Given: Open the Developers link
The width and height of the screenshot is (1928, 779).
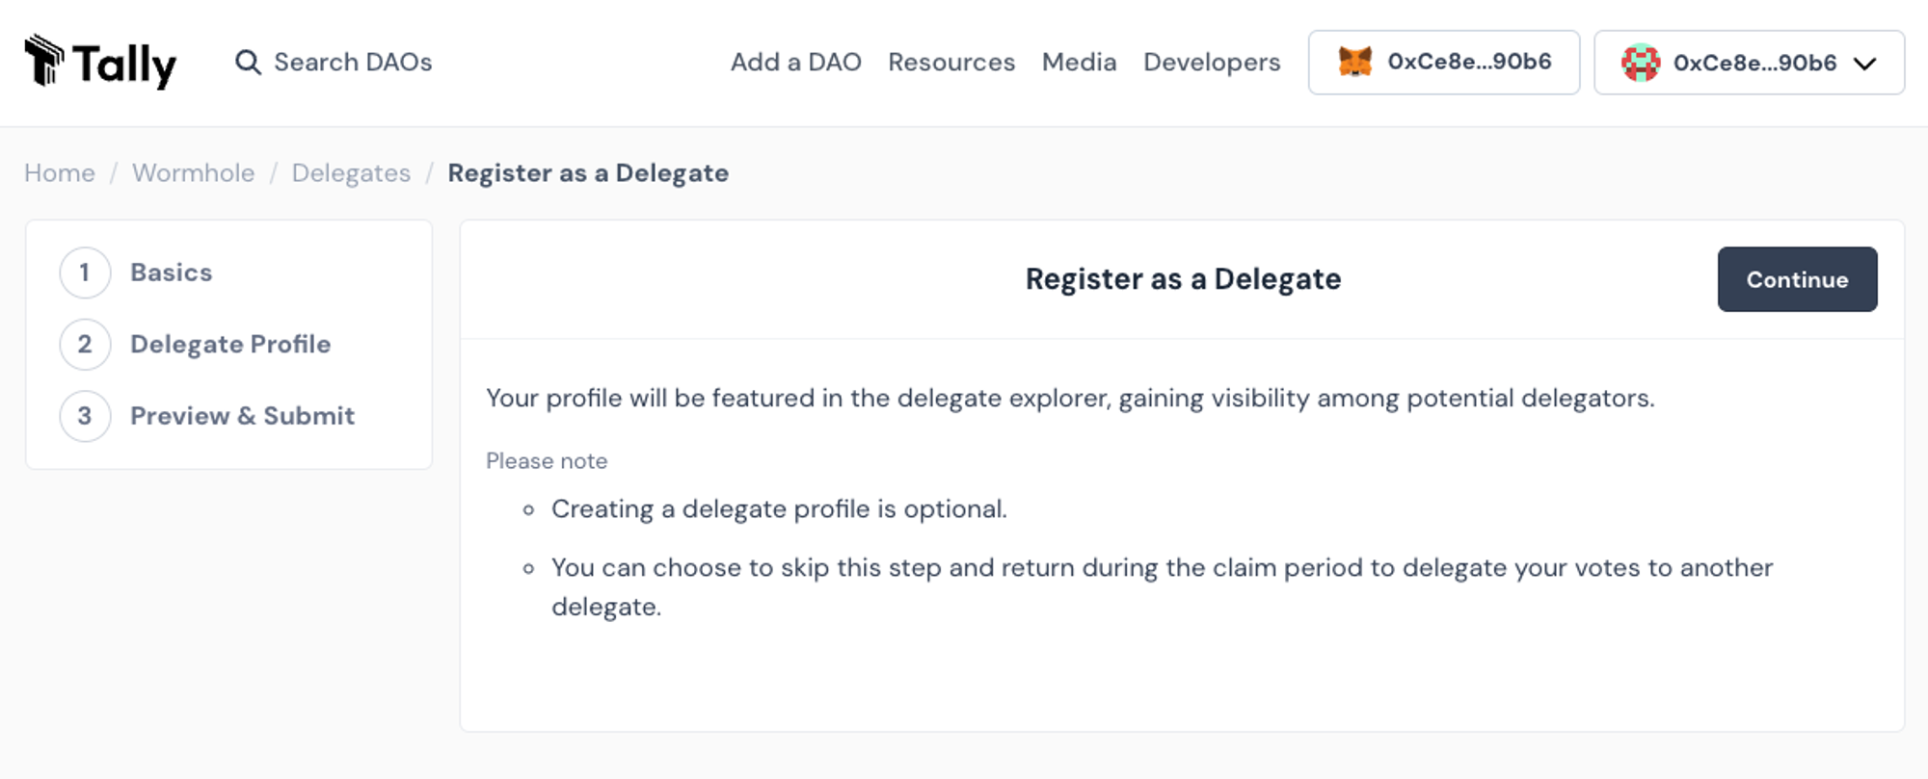Looking at the screenshot, I should click(1212, 63).
